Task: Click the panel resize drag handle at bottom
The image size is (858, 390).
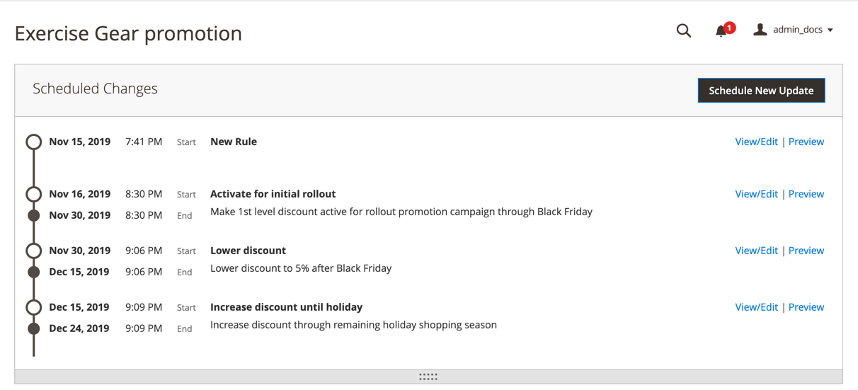Action: (428, 377)
